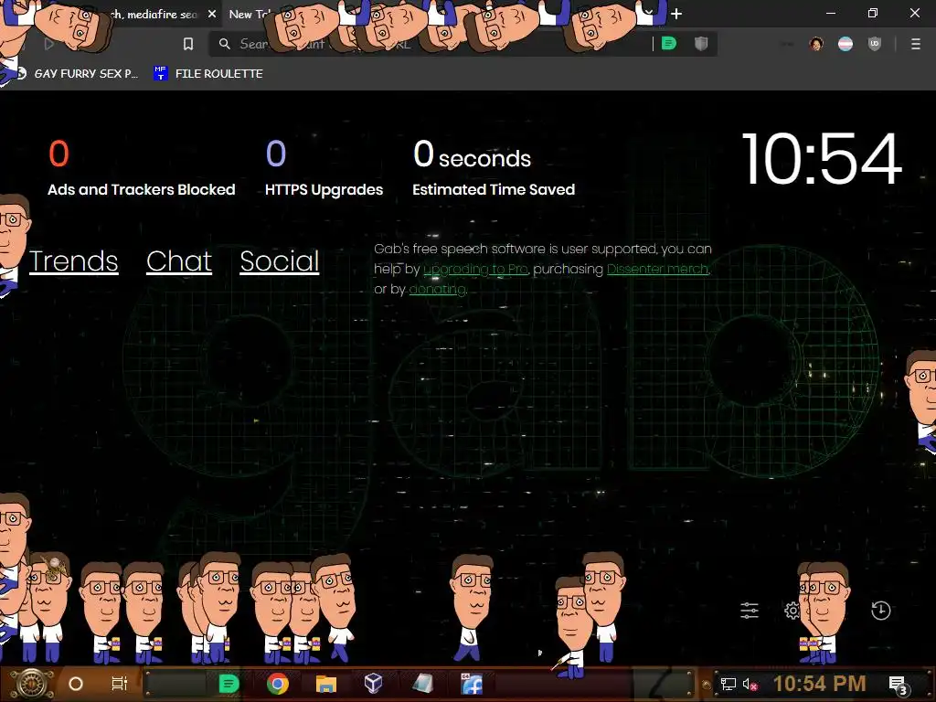Click the gray notepad-like taskbar icon
Viewport: 936px width, 702px height.
422,684
